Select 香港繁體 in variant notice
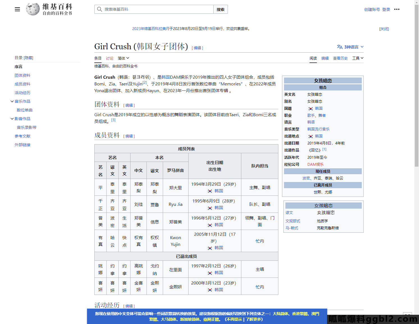 (x=300, y=314)
